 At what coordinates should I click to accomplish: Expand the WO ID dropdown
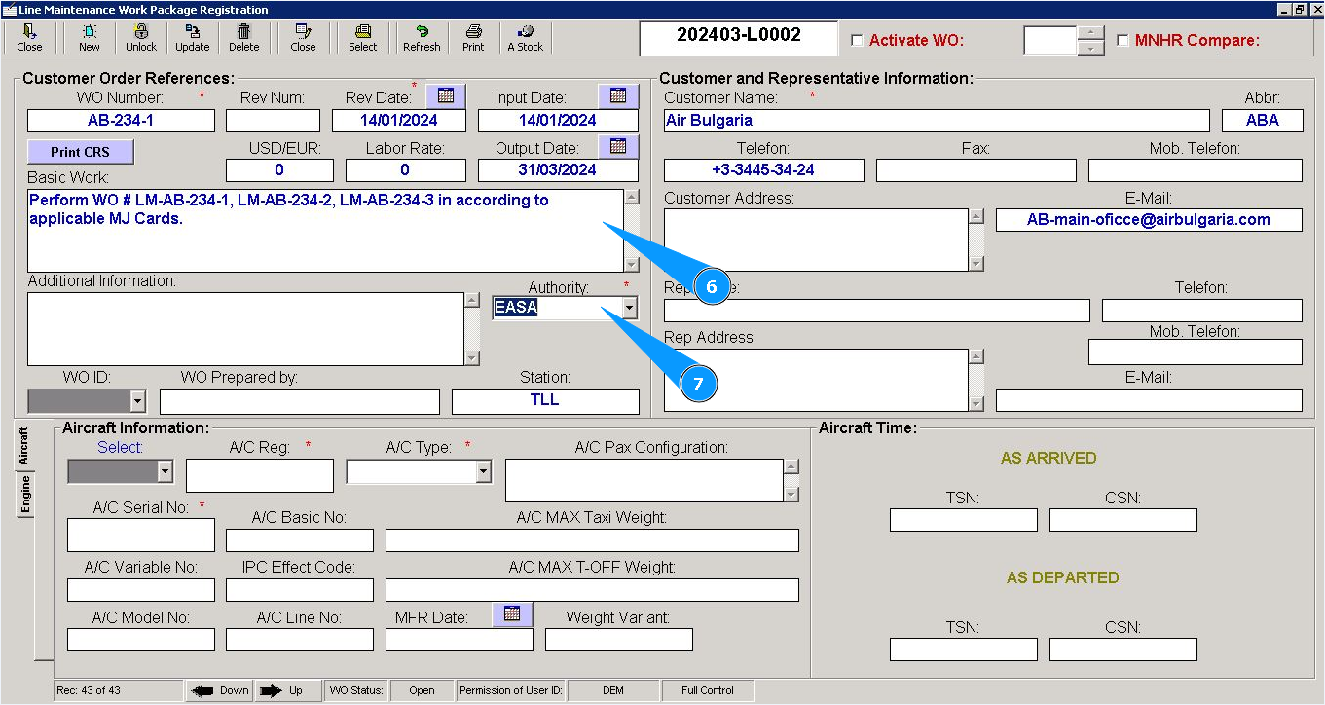(x=136, y=401)
